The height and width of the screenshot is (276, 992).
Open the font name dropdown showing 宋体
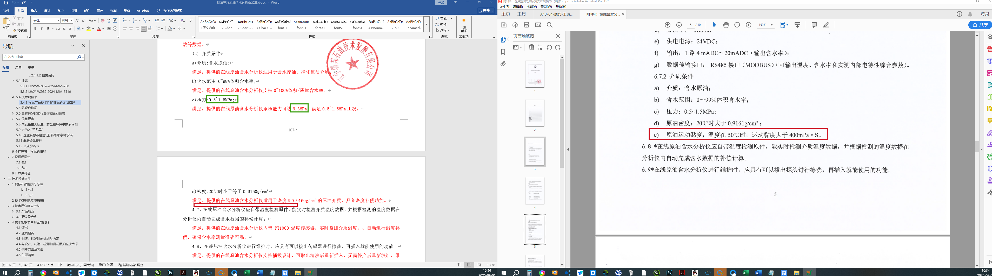pos(58,20)
